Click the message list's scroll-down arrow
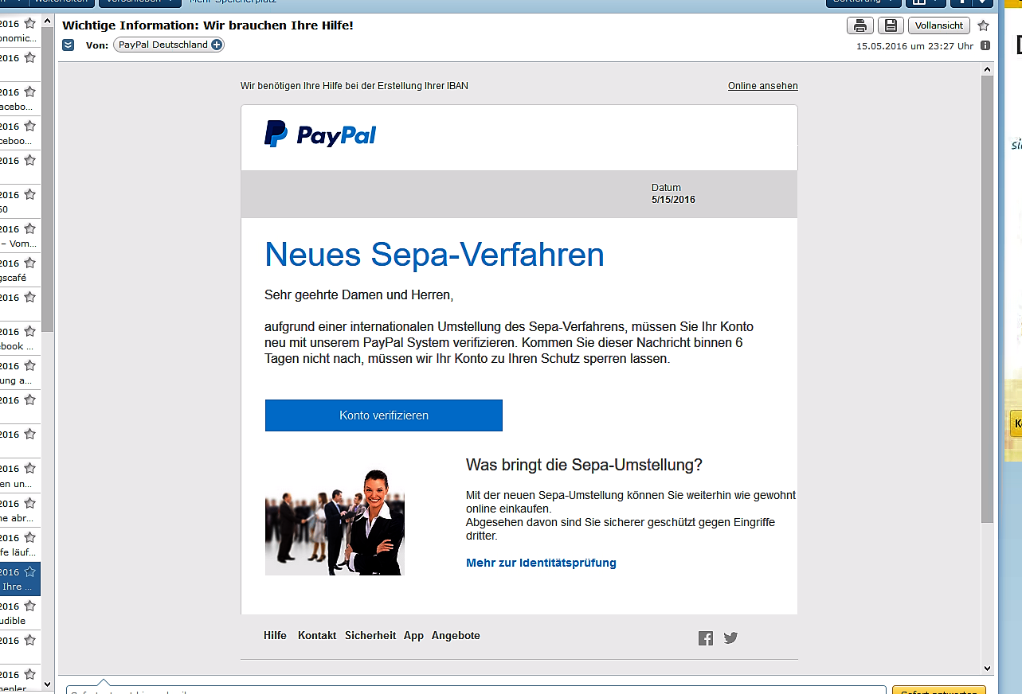Image resolution: width=1022 pixels, height=694 pixels. coord(47,684)
